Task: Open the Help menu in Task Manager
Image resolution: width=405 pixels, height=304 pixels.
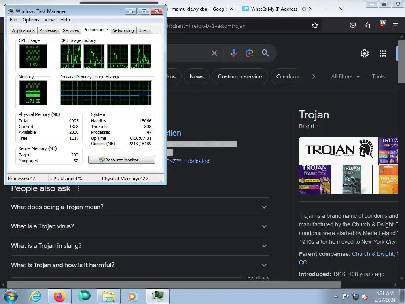Action: [65, 20]
